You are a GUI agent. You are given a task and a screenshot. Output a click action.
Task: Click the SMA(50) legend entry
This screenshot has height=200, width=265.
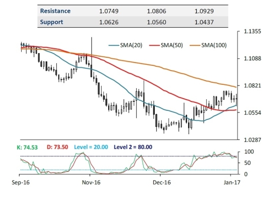(166, 46)
